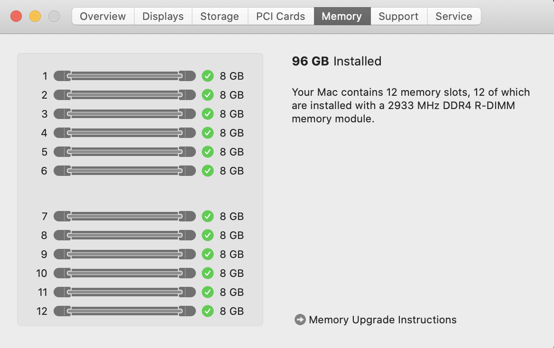554x348 pixels.
Task: Open the Support tab
Action: [x=398, y=16]
